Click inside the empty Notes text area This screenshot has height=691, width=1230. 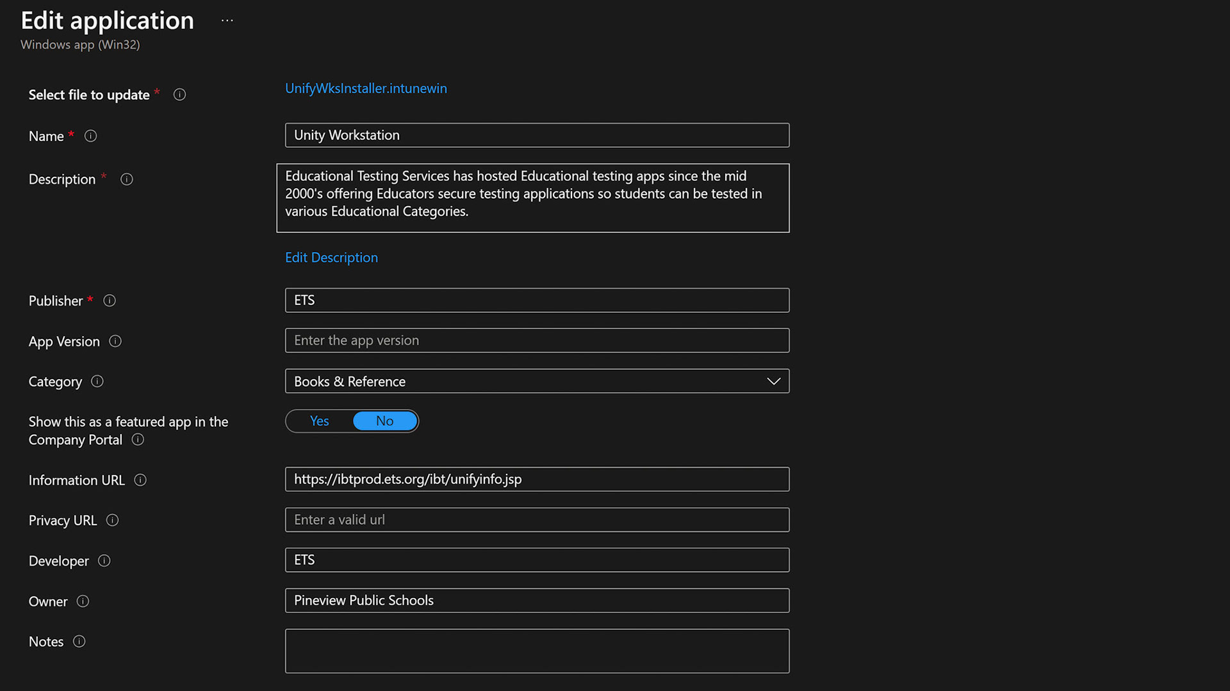click(537, 651)
